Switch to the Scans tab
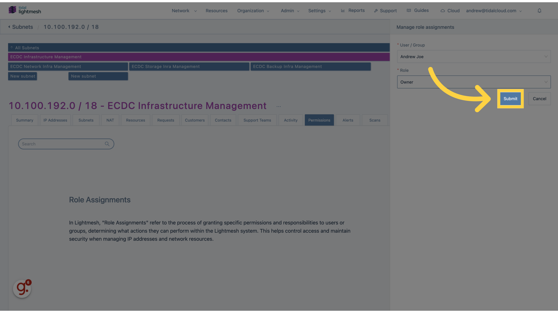 (375, 120)
